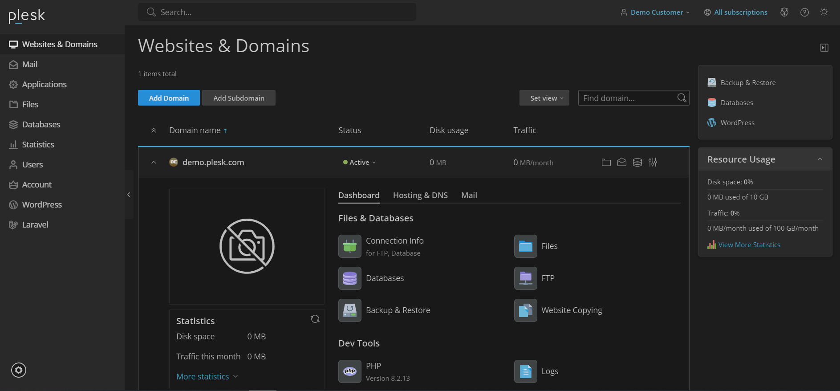Sort by Status column header

[x=350, y=130]
